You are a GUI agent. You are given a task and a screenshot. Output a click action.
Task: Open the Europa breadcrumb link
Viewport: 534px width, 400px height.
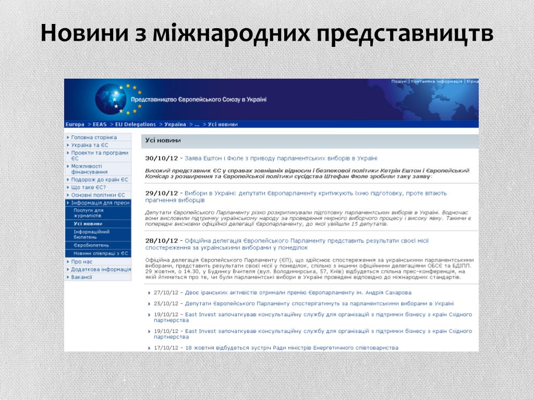[75, 124]
